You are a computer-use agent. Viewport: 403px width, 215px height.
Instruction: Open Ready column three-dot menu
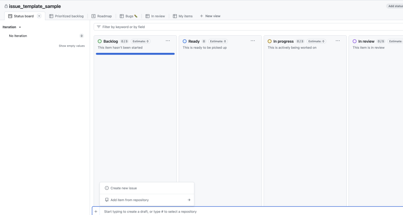253,41
